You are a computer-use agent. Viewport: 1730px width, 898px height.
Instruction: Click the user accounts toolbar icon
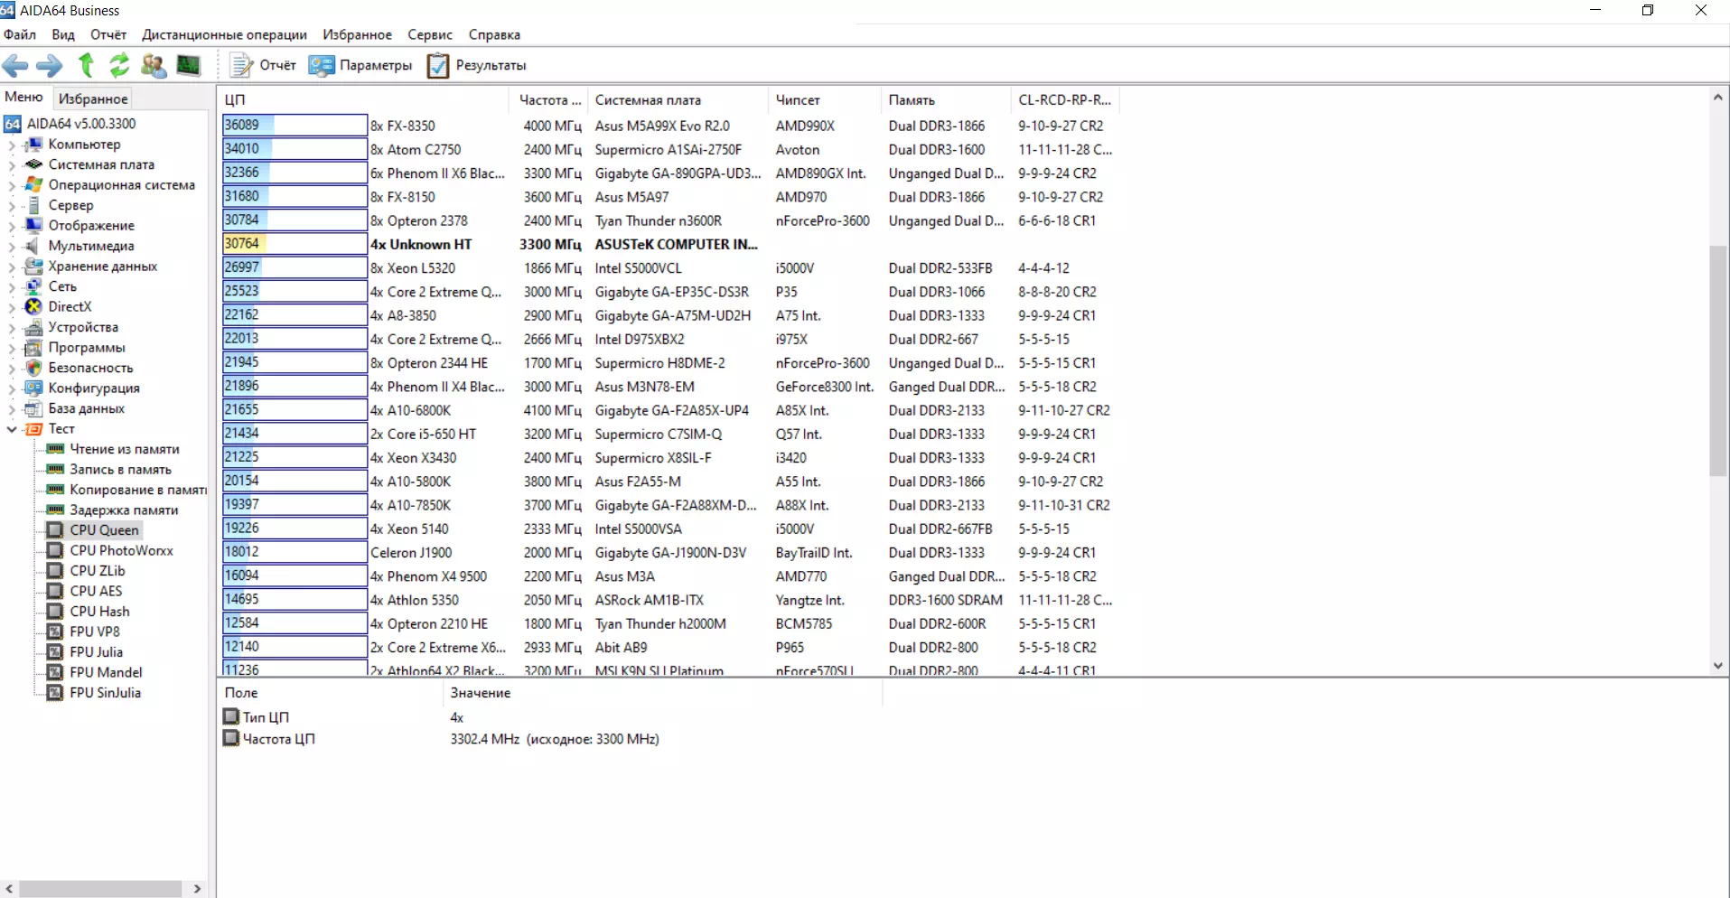[153, 65]
